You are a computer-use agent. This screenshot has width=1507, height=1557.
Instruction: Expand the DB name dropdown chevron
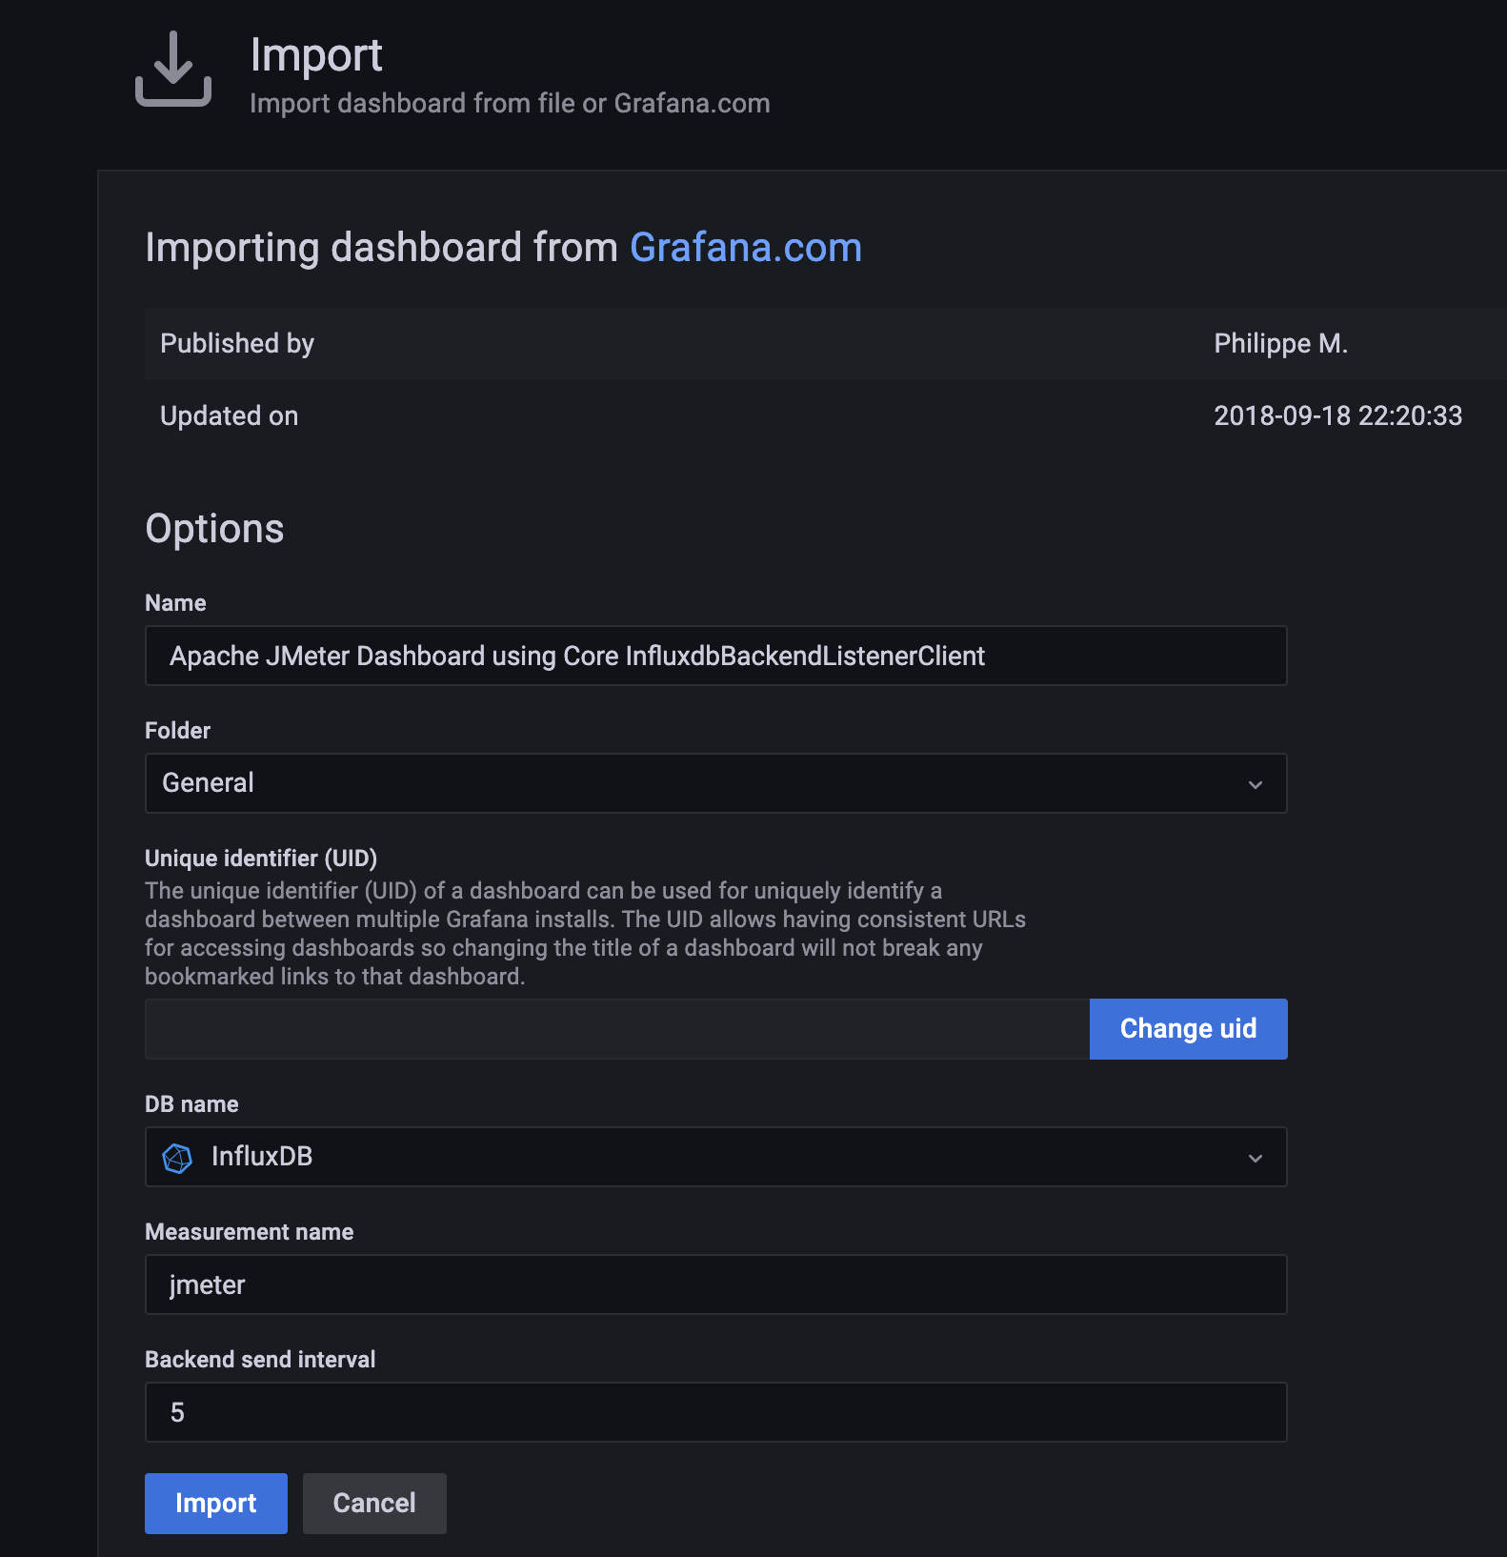point(1256,1158)
